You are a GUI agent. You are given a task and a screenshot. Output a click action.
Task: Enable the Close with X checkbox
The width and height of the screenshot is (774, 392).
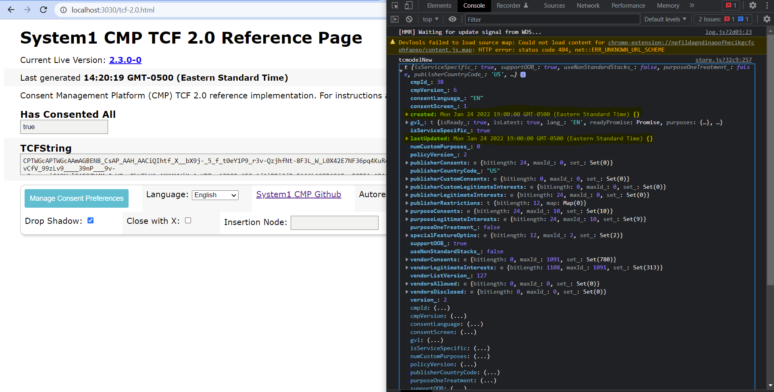[188, 221]
